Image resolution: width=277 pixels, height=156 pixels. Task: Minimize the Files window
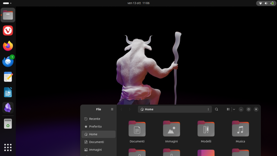coord(241,109)
